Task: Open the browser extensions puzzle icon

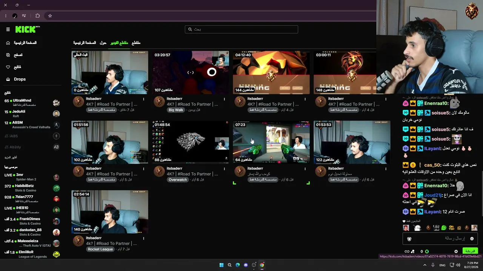Action: [x=37, y=16]
